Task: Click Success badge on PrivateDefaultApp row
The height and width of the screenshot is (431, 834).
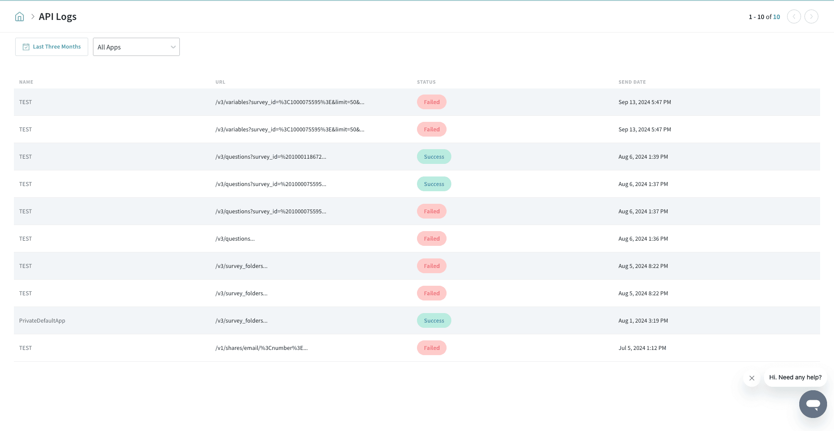Action: [434, 321]
